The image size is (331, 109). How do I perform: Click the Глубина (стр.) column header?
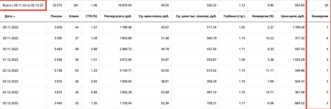[x=234, y=16]
